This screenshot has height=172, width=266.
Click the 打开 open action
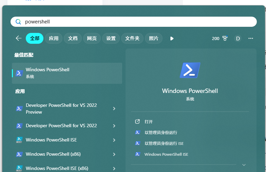click(149, 122)
